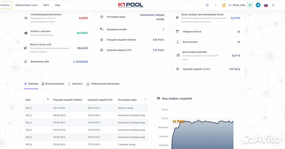
Task: Click the Текущий хэшрейт (30мин) column header
Action: click(x=67, y=100)
